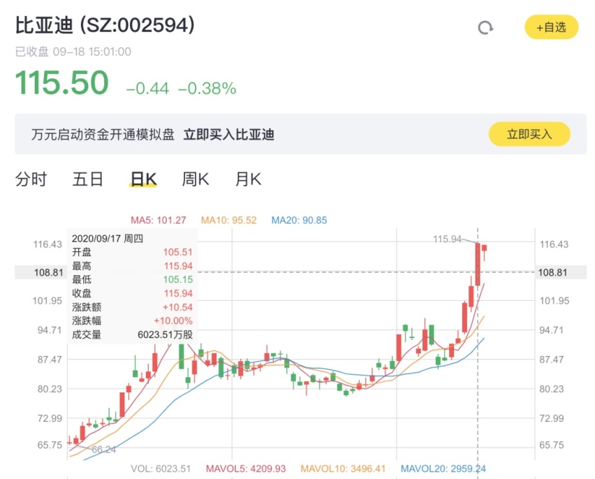Switch to the 分时 tab
Image resolution: width=595 pixels, height=479 pixels.
click(x=31, y=179)
